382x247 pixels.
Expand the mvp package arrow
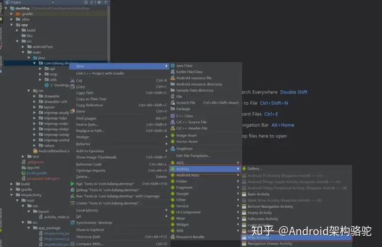pos(40,74)
